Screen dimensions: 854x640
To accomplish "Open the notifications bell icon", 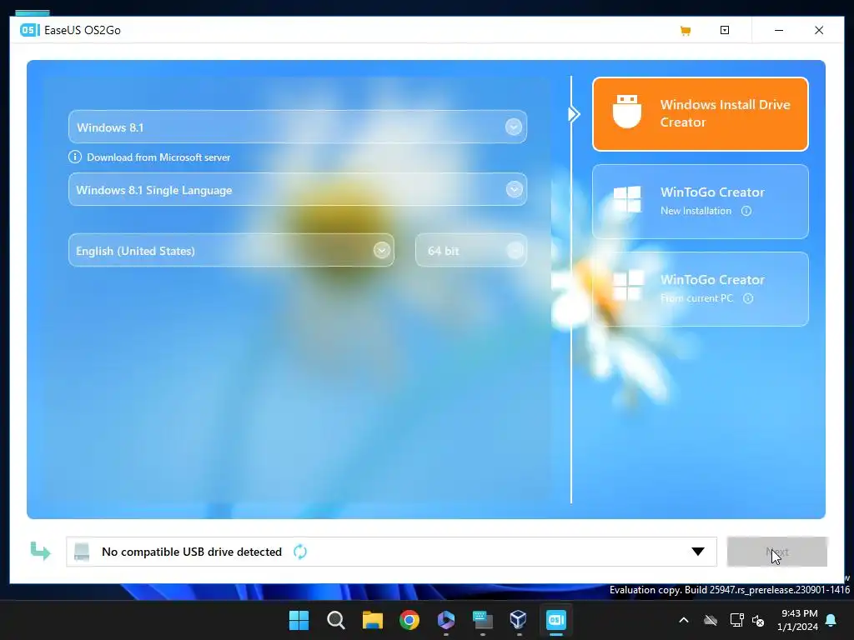I will (831, 620).
